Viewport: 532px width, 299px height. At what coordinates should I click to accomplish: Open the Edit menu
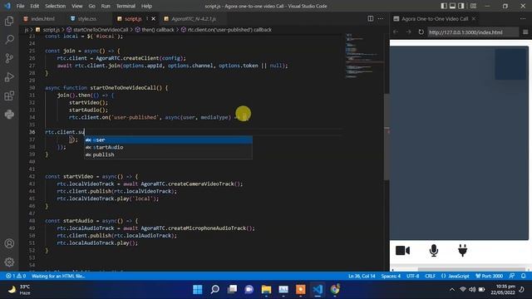[x=34, y=6]
